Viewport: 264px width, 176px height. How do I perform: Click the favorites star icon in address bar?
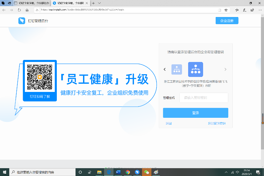point(226,10)
